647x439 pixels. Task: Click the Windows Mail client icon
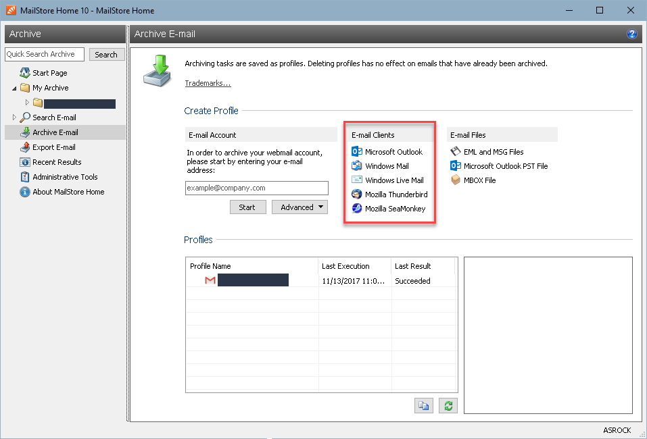point(357,165)
